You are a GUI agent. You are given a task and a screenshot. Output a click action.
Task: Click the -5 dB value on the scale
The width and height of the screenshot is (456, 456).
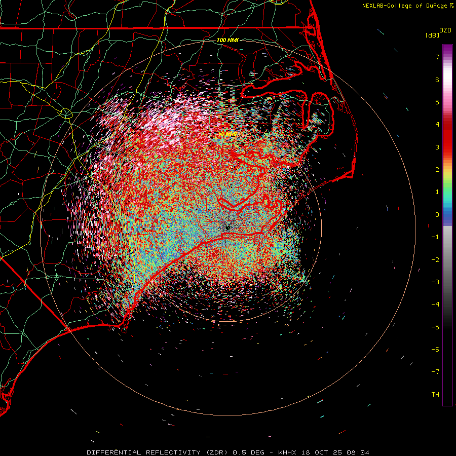coord(435,327)
